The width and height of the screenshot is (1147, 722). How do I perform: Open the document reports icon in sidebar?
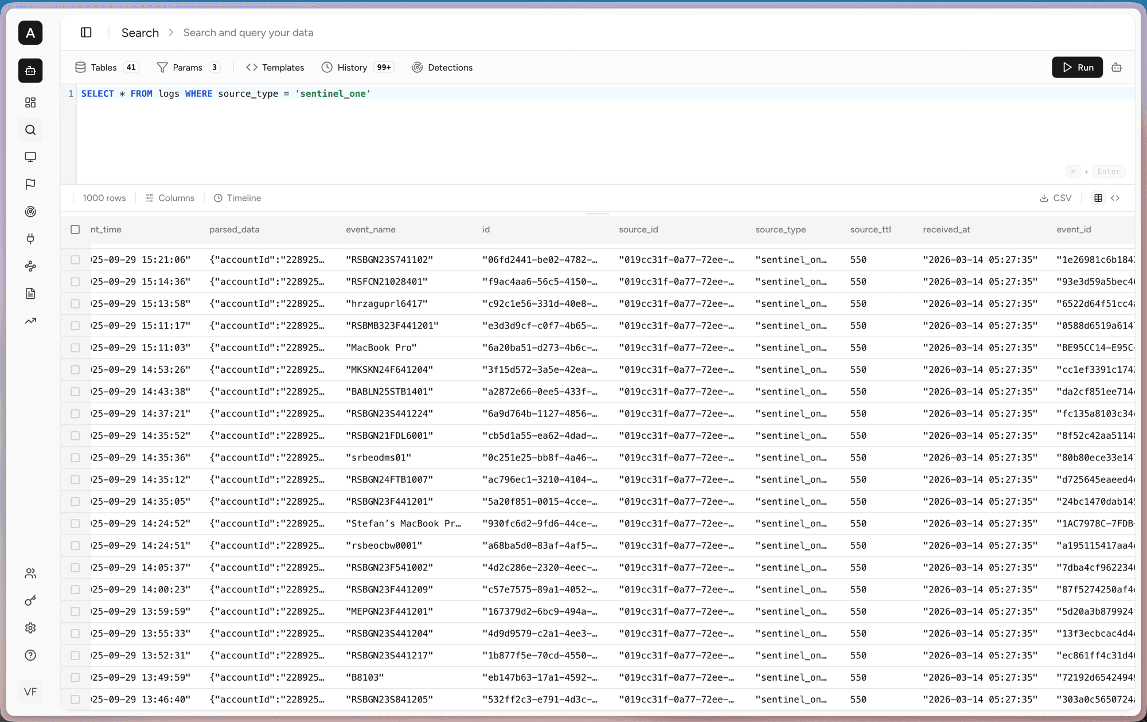coord(30,294)
